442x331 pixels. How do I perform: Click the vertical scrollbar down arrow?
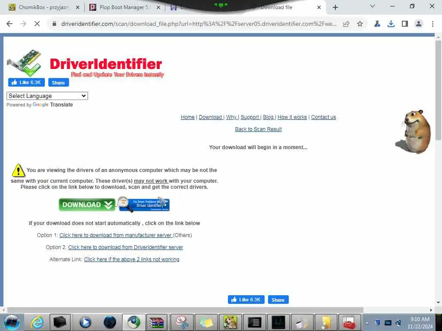click(438, 303)
